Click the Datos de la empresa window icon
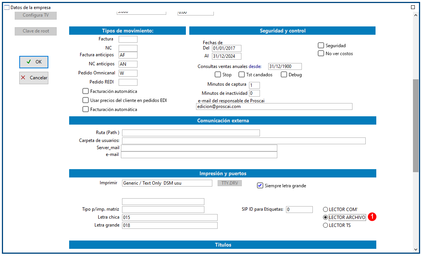The image size is (422, 256). coord(7,7)
